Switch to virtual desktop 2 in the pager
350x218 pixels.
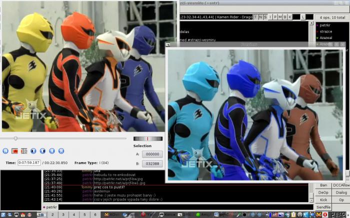pyautogui.click(x=52, y=215)
